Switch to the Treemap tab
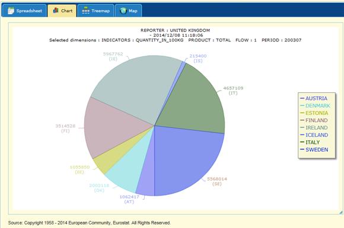The height and width of the screenshot is (228, 344). click(95, 11)
